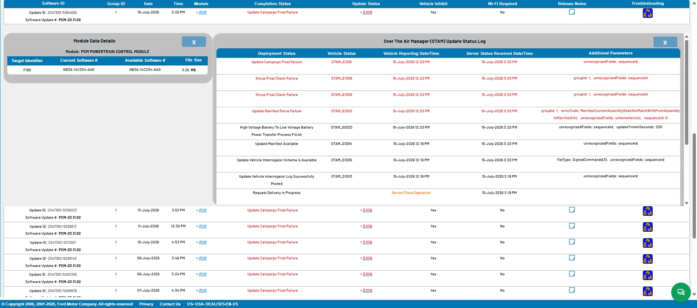Image resolution: width=697 pixels, height=308 pixels.
Task: Close the Module Data Details panel
Action: [194, 42]
